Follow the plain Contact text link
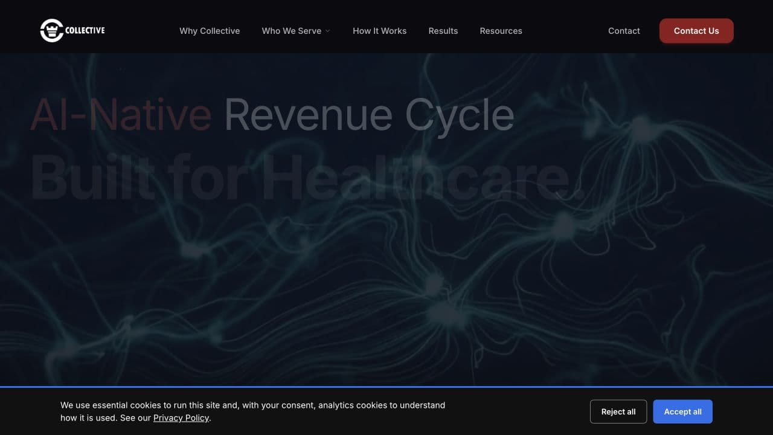 (x=624, y=31)
